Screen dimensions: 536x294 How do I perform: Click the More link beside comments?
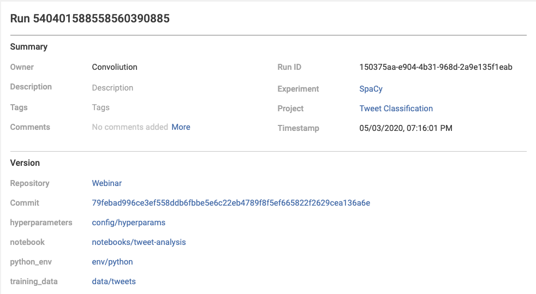click(x=181, y=127)
